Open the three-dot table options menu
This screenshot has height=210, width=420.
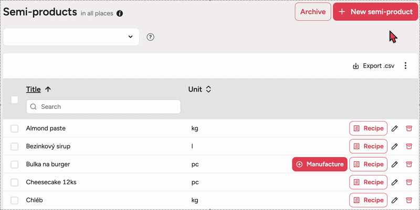pos(405,66)
